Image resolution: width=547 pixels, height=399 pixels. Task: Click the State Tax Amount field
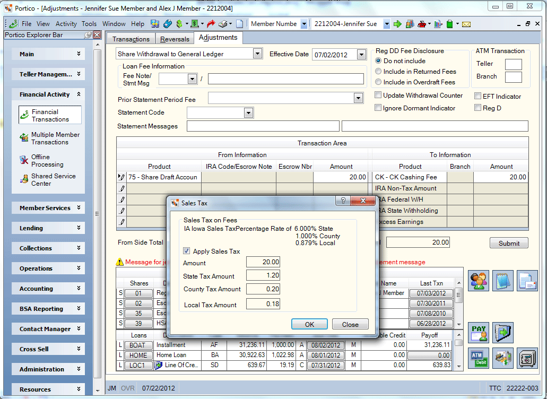(x=263, y=275)
